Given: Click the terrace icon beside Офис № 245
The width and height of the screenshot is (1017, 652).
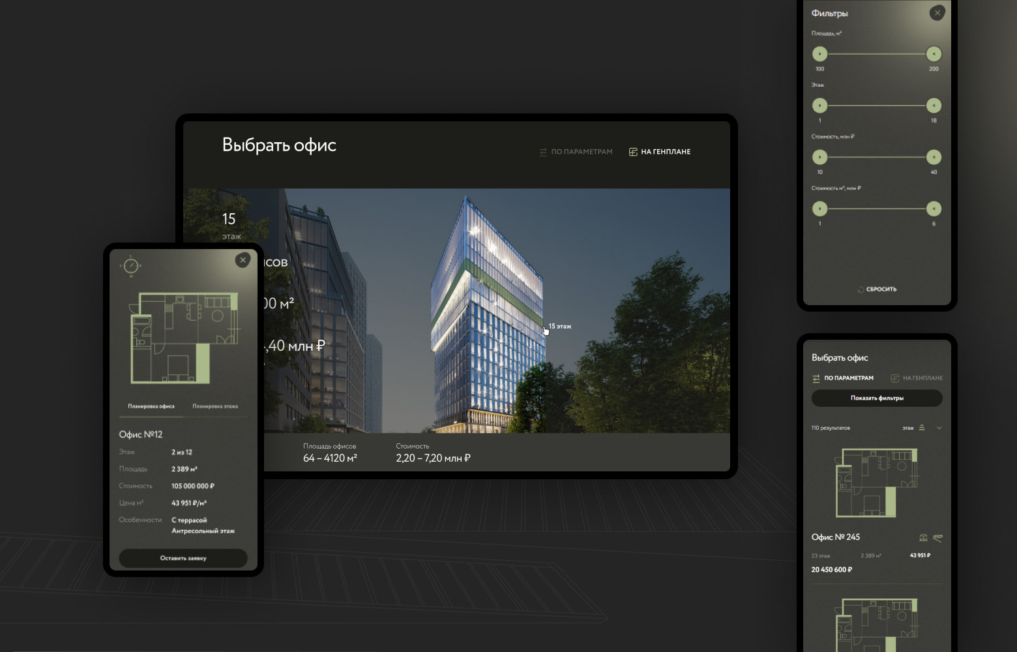Looking at the screenshot, I should [923, 538].
